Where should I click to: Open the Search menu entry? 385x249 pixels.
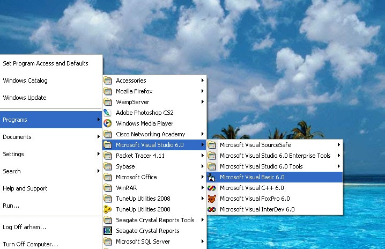click(51, 171)
